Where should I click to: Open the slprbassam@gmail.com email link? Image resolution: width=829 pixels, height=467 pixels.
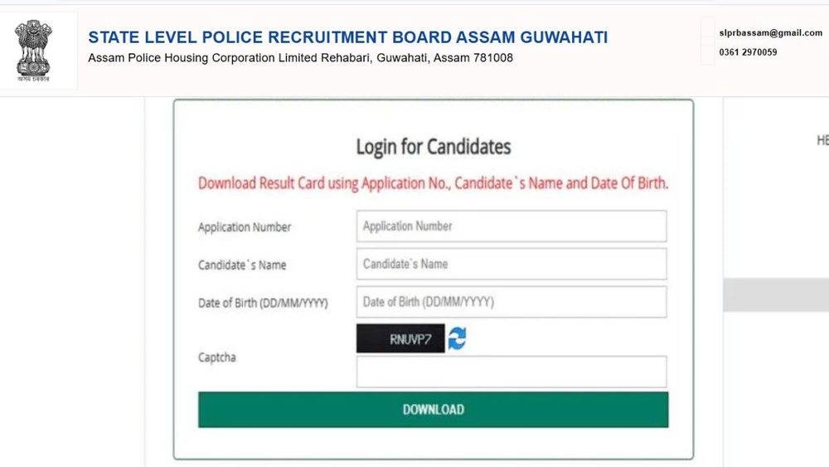tap(772, 32)
